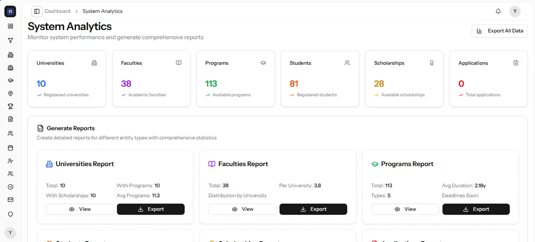Export all data with the top button
The width and height of the screenshot is (535, 242).
click(500, 31)
